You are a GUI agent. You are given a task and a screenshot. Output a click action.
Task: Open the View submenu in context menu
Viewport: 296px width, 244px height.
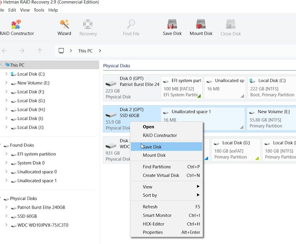pyautogui.click(x=166, y=187)
